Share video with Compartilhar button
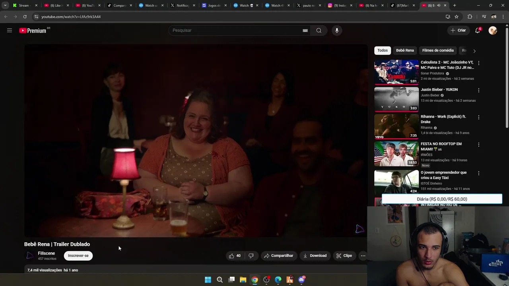Screen dimensions: 509x286 point(279,256)
